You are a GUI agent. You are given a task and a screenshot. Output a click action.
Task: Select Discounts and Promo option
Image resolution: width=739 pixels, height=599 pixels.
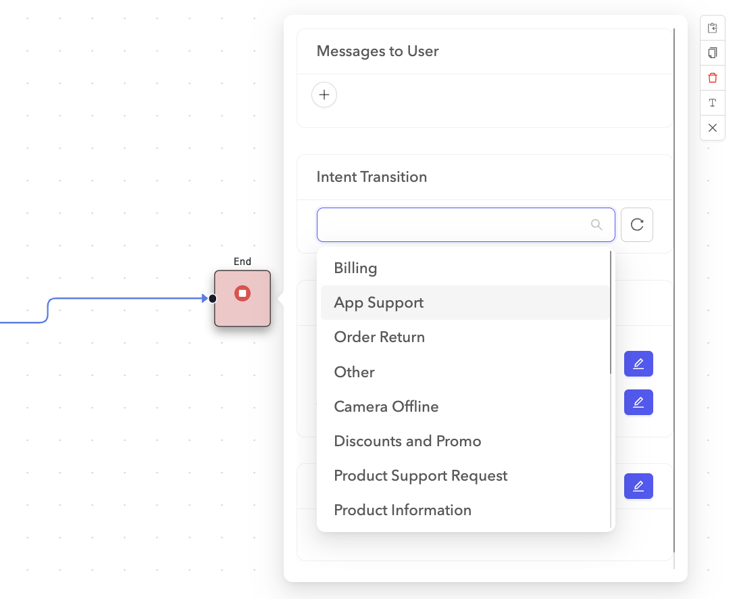[407, 441]
